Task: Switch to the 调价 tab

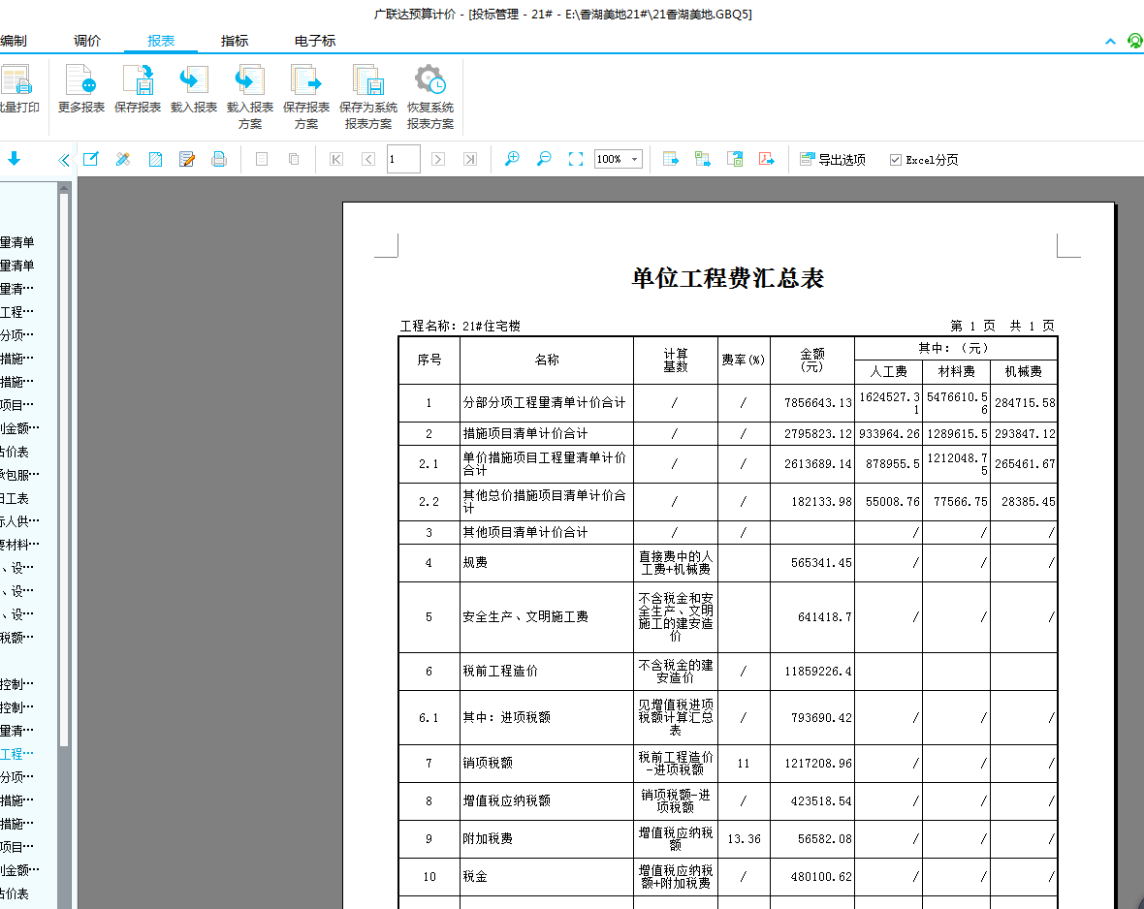Action: (87, 41)
